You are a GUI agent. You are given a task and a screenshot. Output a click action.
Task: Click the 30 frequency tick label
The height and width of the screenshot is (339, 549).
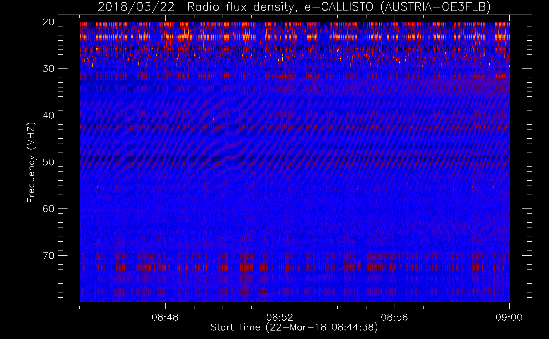click(49, 69)
